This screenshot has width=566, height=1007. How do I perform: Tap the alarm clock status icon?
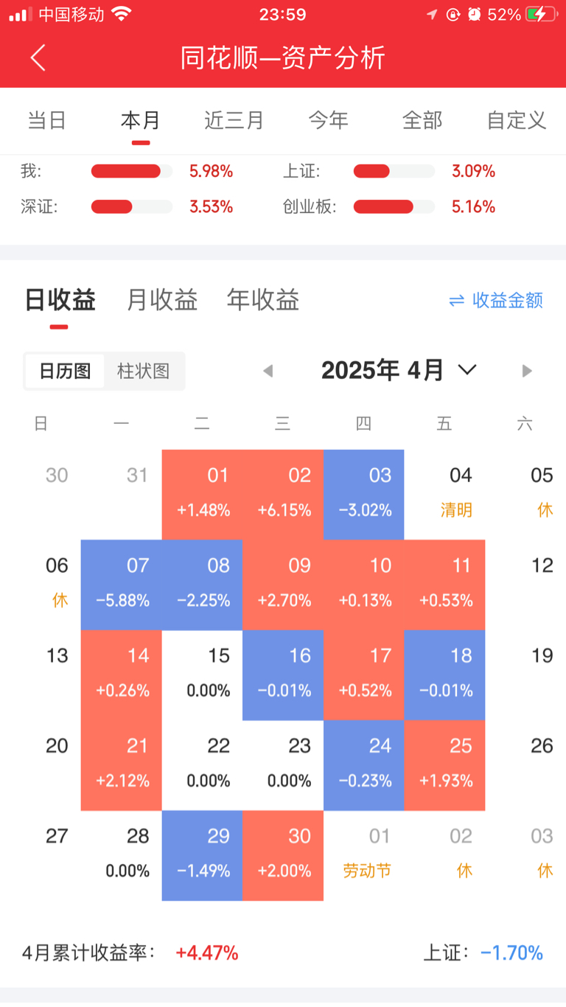pyautogui.click(x=475, y=15)
